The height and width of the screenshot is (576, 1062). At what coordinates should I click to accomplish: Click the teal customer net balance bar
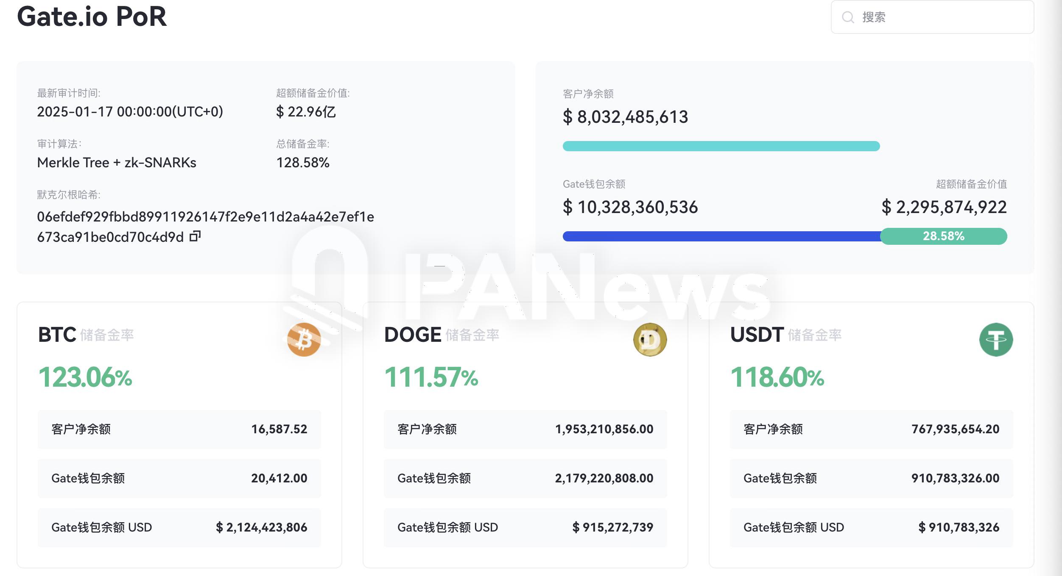(721, 146)
